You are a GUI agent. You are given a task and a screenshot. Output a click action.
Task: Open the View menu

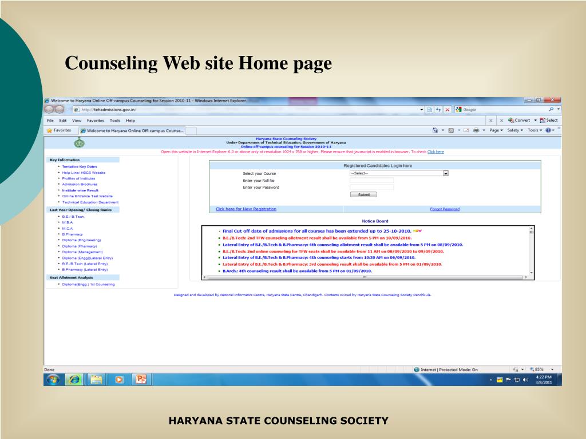point(77,121)
